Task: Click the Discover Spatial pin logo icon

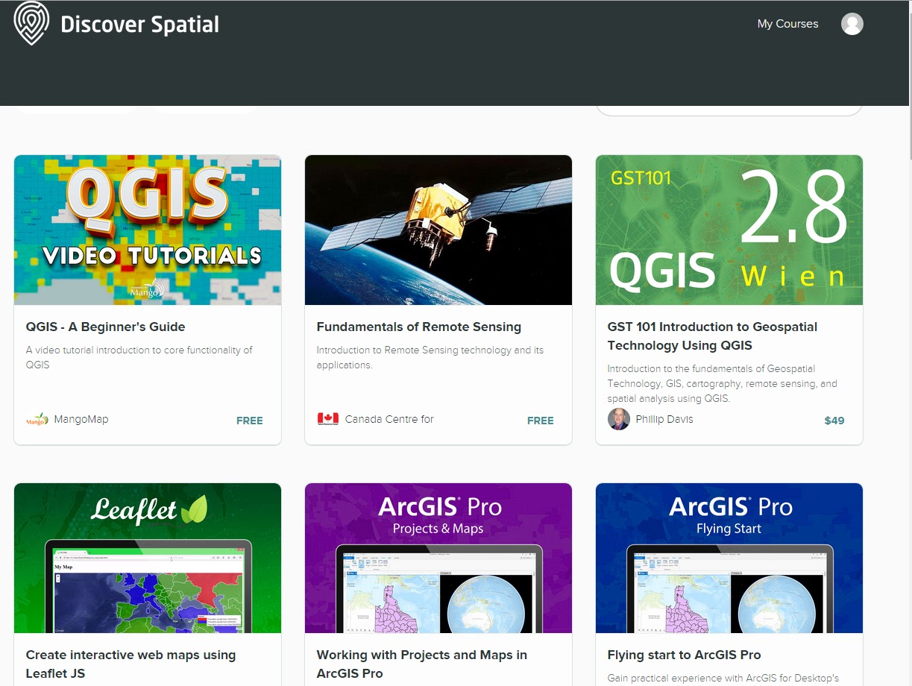Action: coord(30,23)
